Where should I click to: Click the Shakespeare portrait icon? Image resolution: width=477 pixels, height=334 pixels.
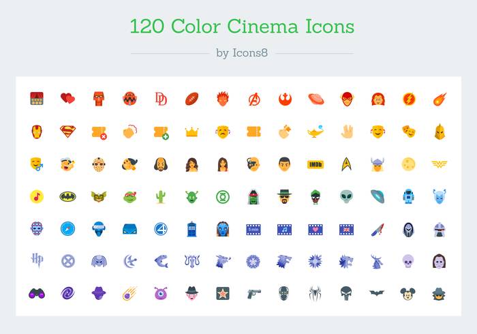pyautogui.click(x=161, y=164)
